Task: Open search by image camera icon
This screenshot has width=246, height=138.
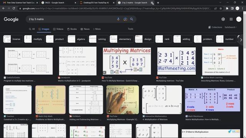Action: pyautogui.click(x=125, y=19)
